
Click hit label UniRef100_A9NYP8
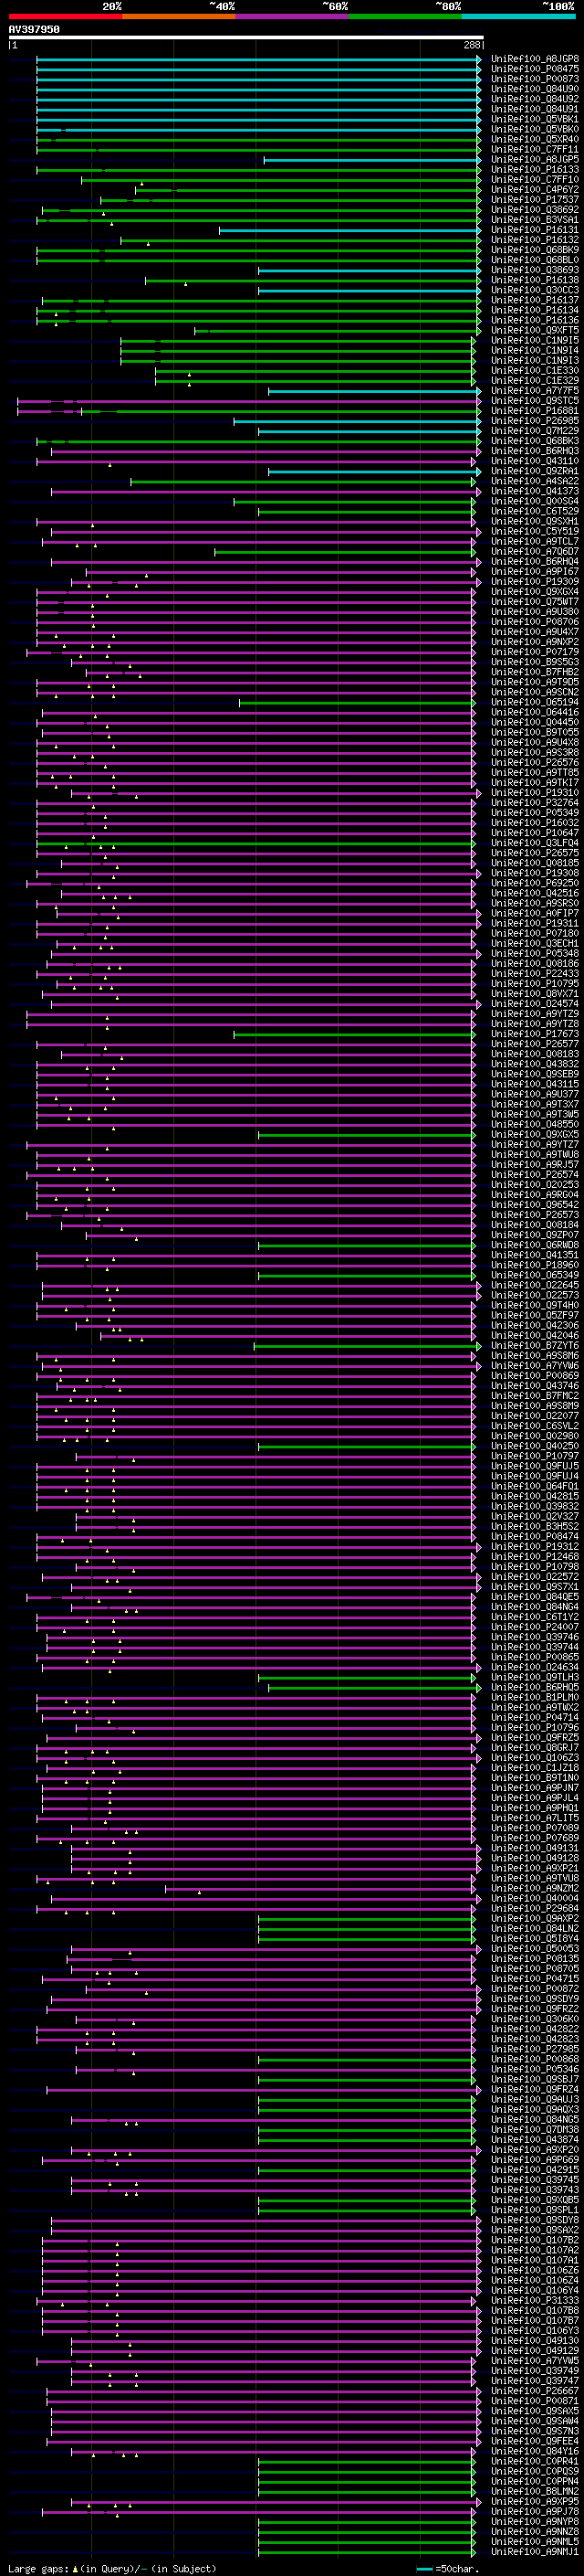(535, 2521)
